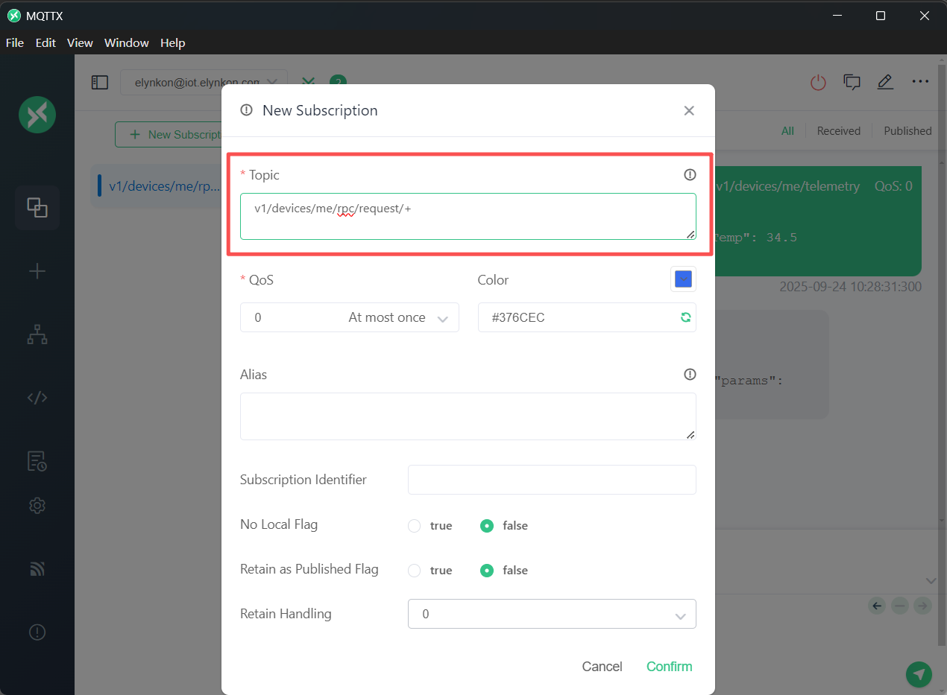947x695 pixels.
Task: Click the 2025-09-24 10:28:31:300 timestamp
Action: (850, 287)
